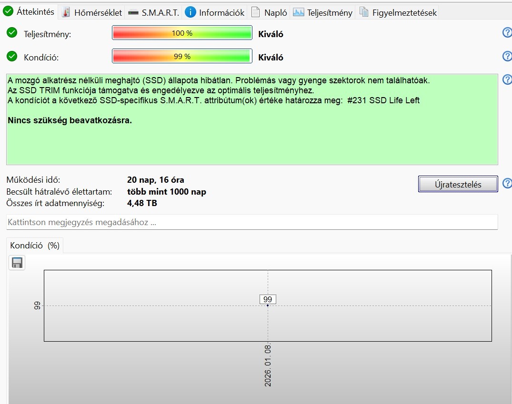
Task: Click the comment field 'Kattintson megjegyzés megadásához'
Action: 252,222
